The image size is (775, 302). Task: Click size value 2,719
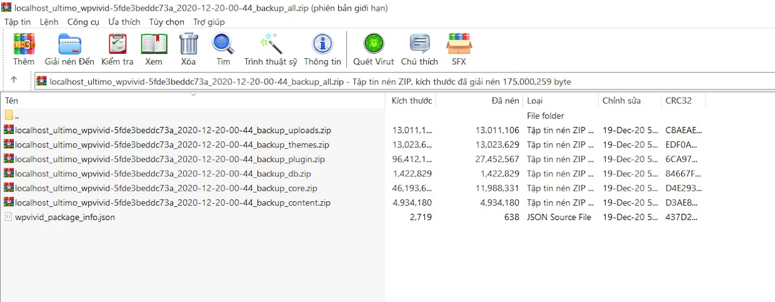click(x=421, y=217)
